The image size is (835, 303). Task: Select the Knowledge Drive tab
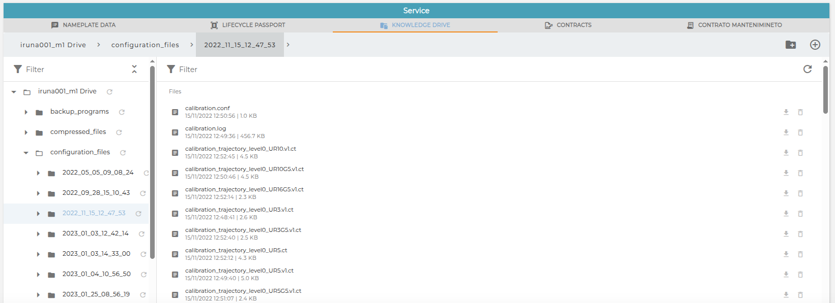click(x=415, y=25)
